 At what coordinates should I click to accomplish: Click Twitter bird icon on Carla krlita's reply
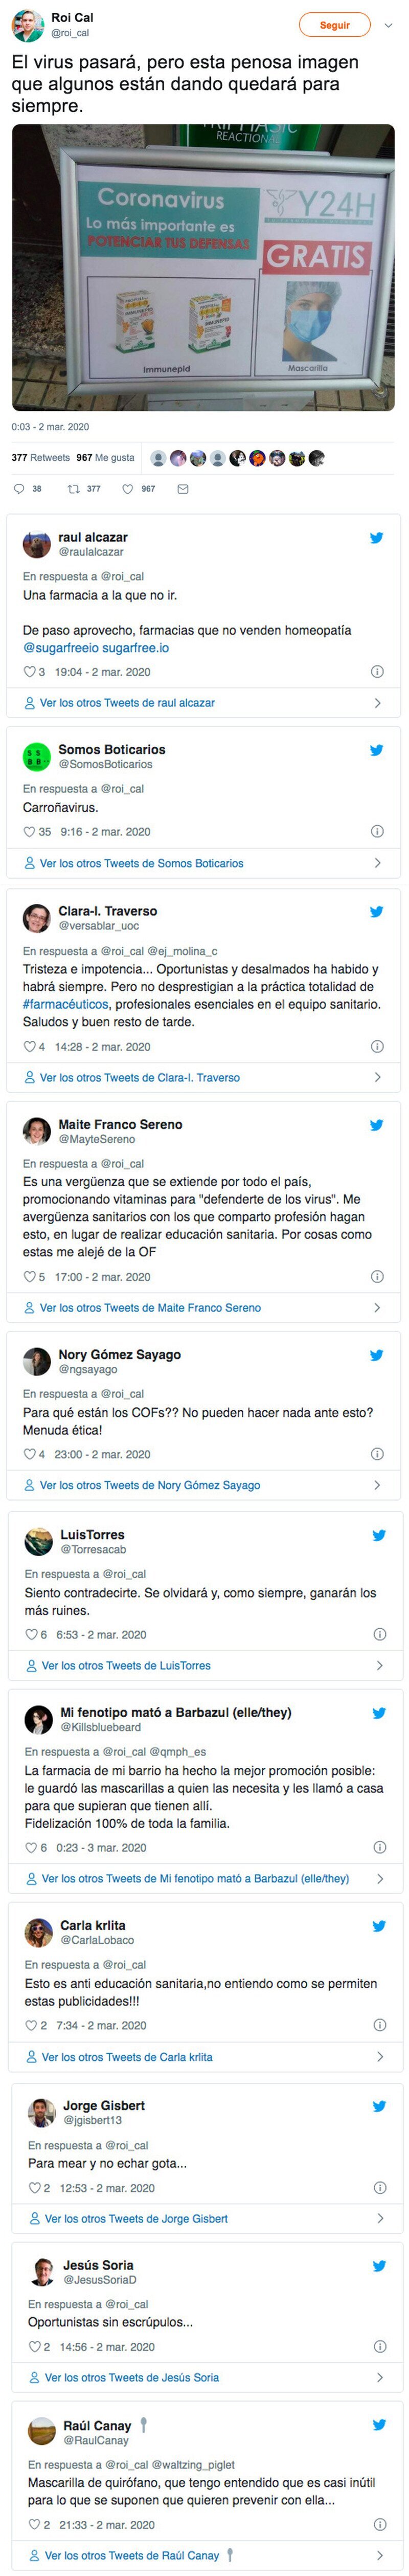(379, 1926)
